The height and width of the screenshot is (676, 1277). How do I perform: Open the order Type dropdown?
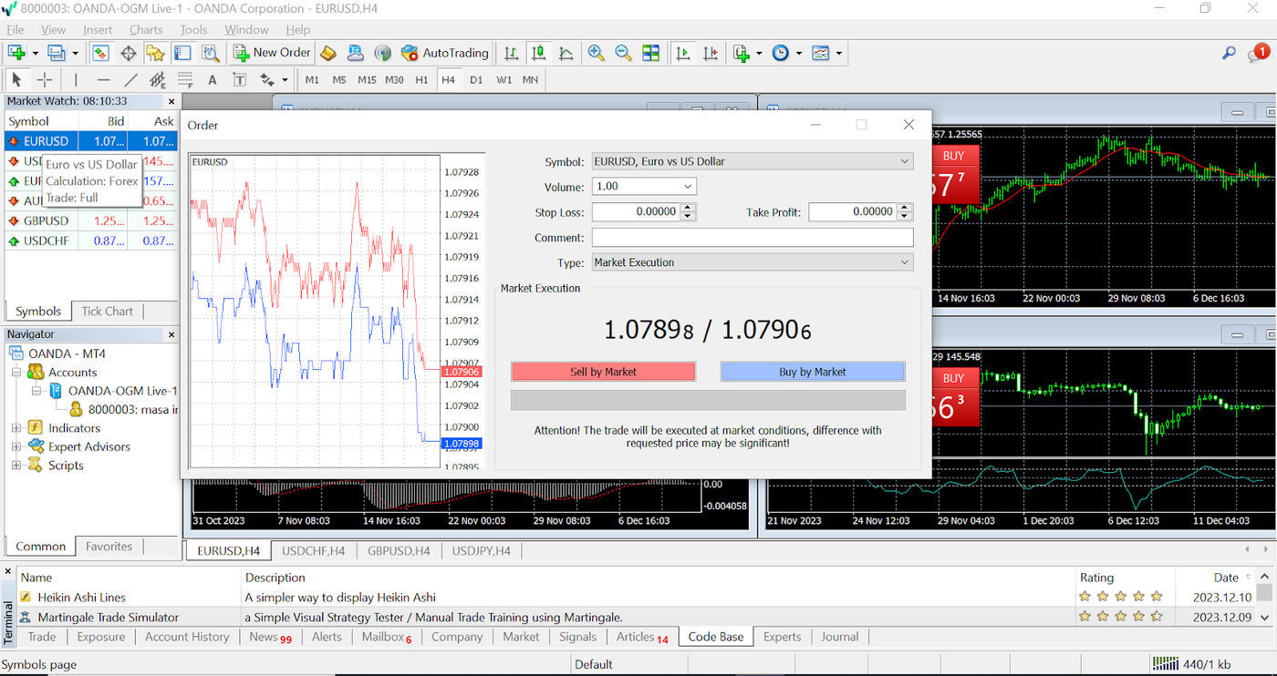click(x=752, y=262)
